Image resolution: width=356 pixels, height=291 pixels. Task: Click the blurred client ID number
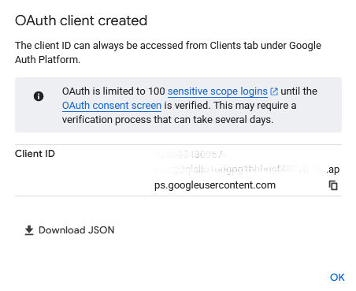[190, 155]
